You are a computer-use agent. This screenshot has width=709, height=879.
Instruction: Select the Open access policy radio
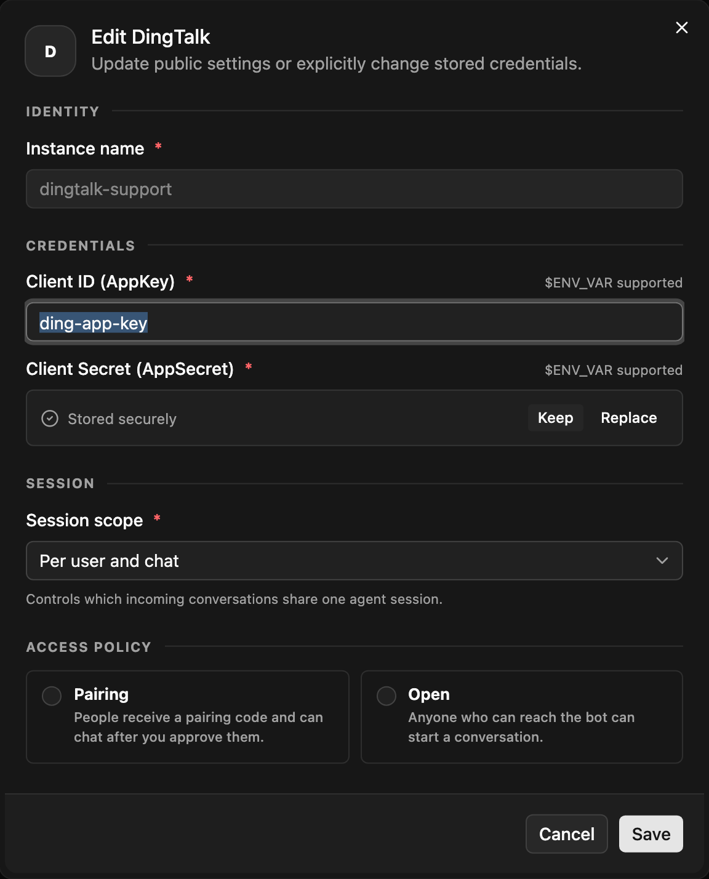387,696
